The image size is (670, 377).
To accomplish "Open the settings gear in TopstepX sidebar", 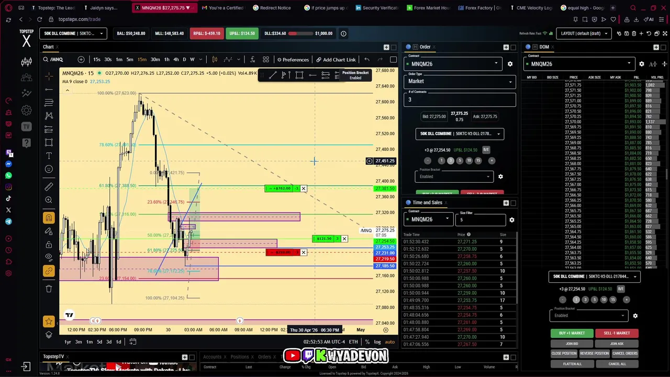I will click(26, 110).
